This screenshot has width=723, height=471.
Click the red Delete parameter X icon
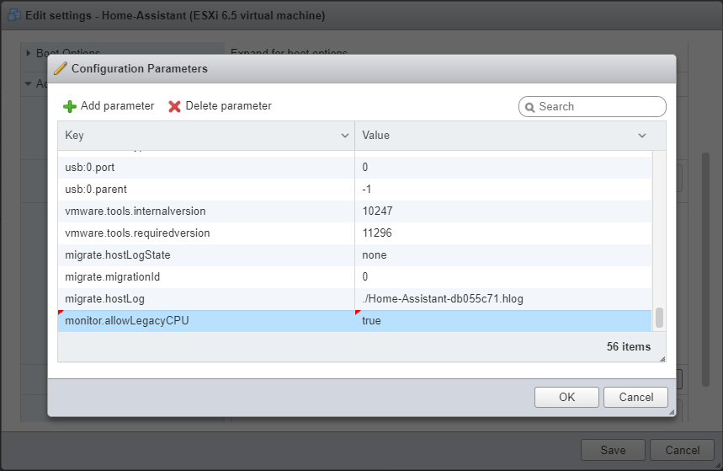(x=175, y=106)
